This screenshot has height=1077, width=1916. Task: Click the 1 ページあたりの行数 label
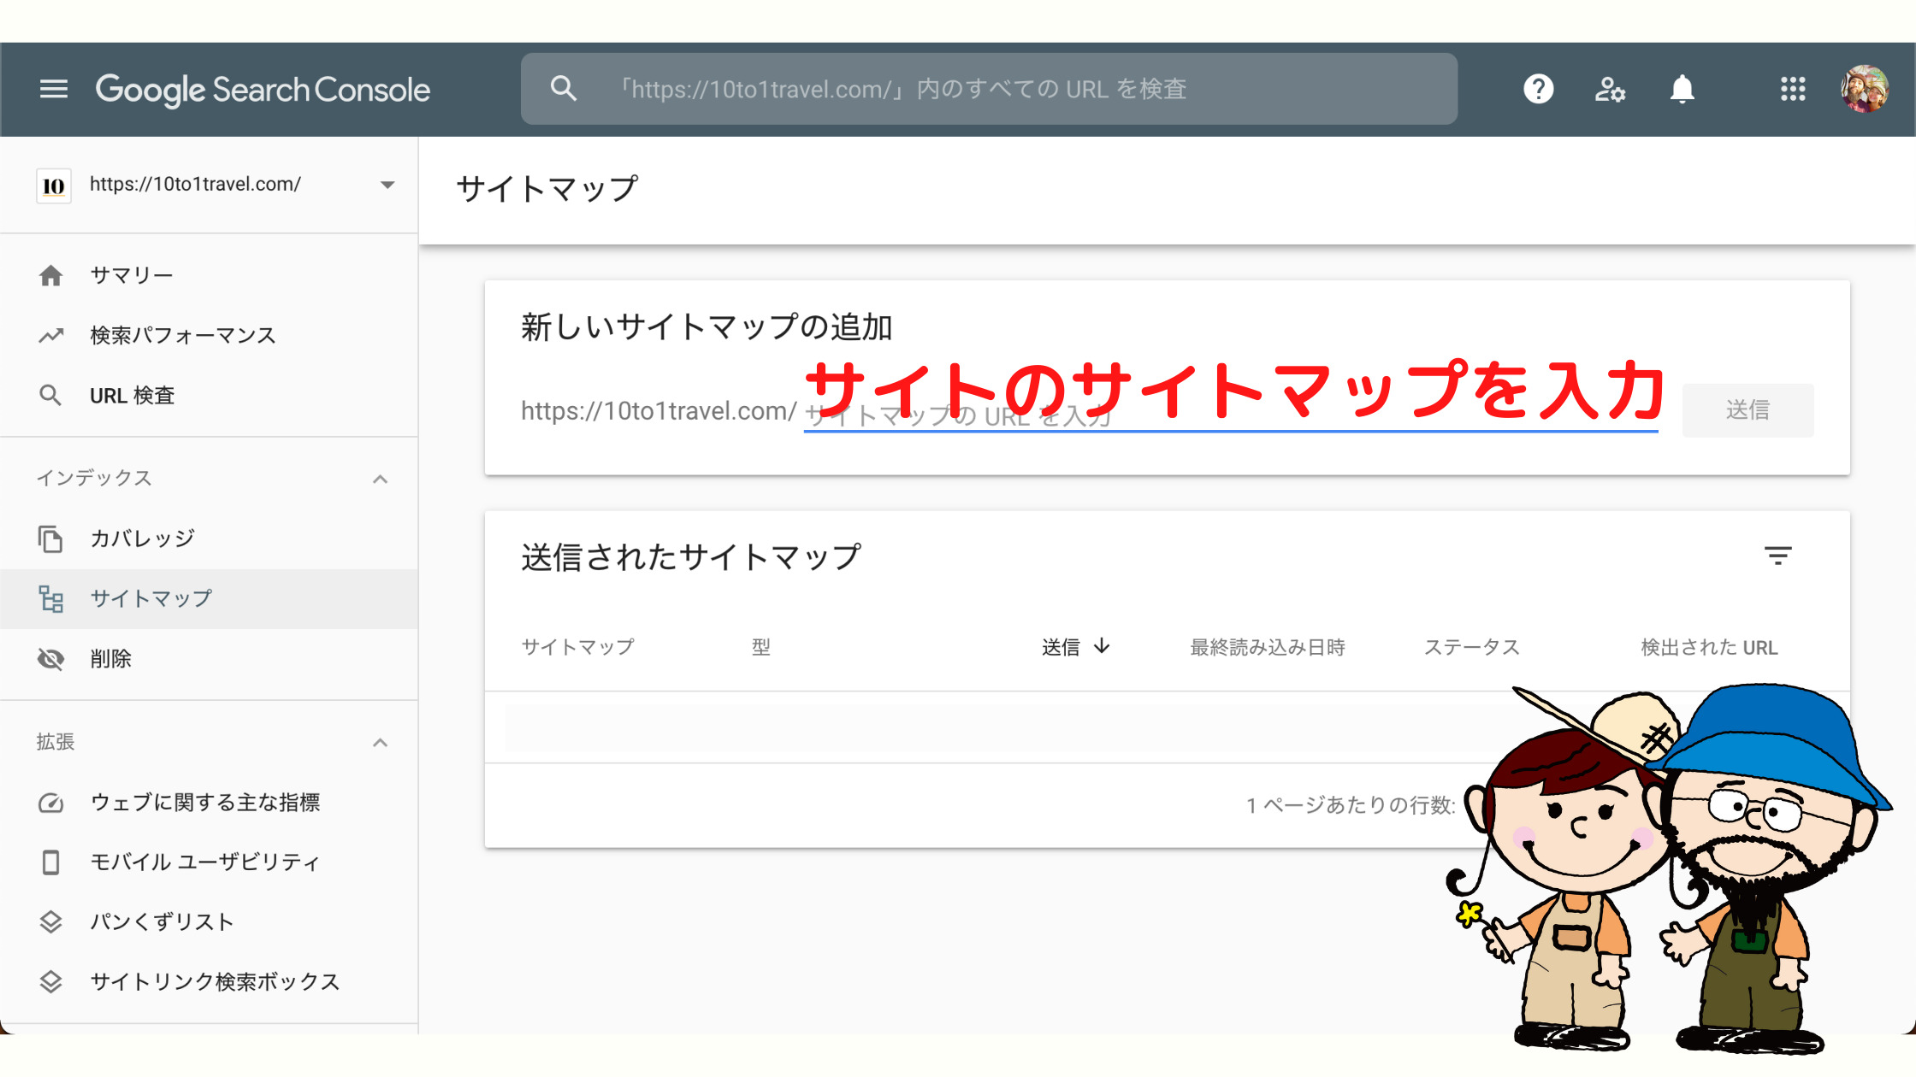pos(1351,805)
